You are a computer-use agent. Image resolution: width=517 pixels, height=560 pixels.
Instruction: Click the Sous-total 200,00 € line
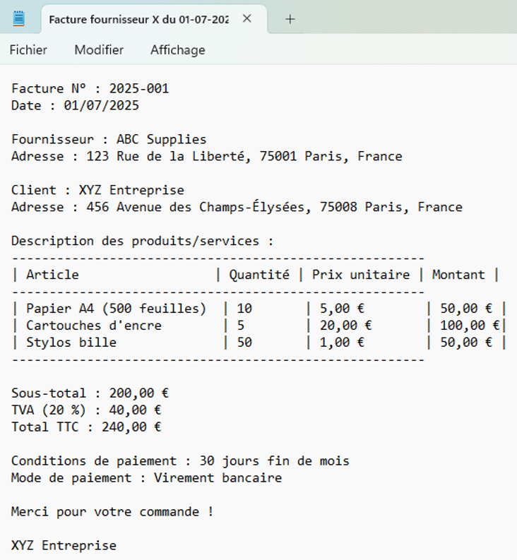click(x=90, y=393)
